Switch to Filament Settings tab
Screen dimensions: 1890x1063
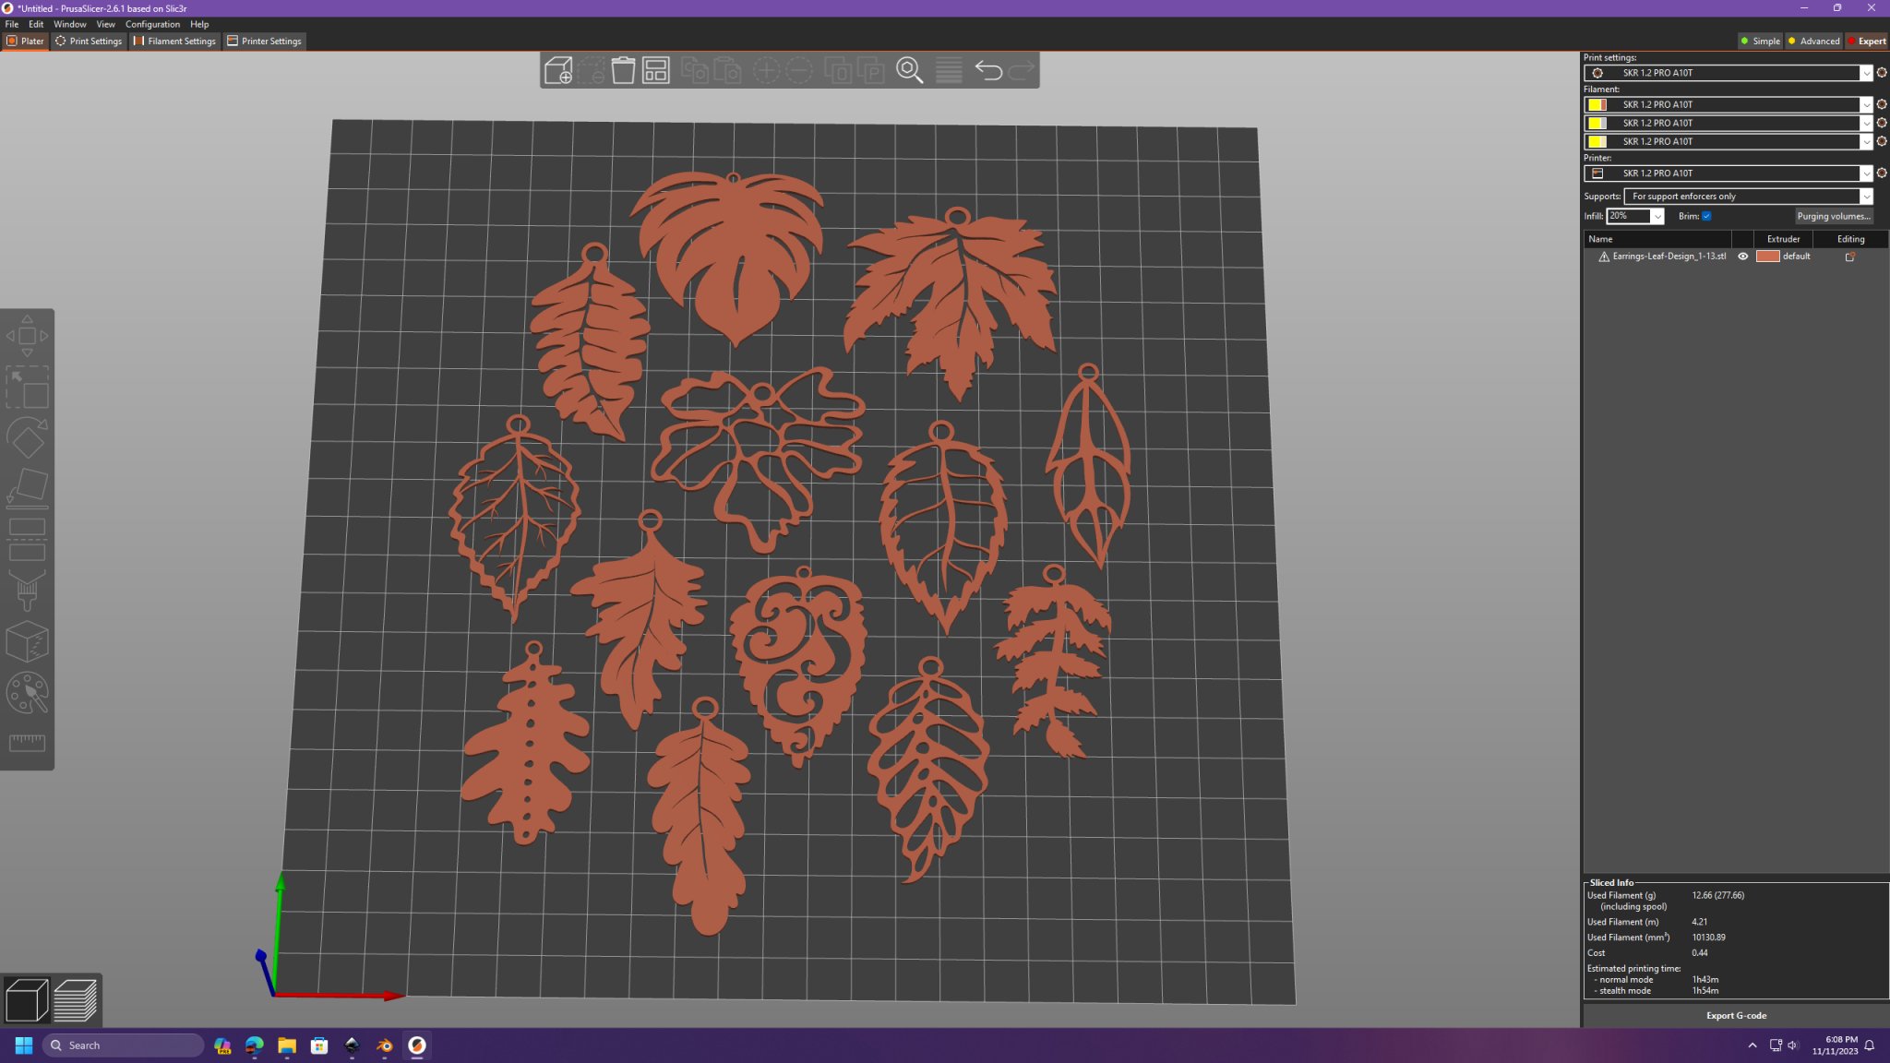point(174,41)
